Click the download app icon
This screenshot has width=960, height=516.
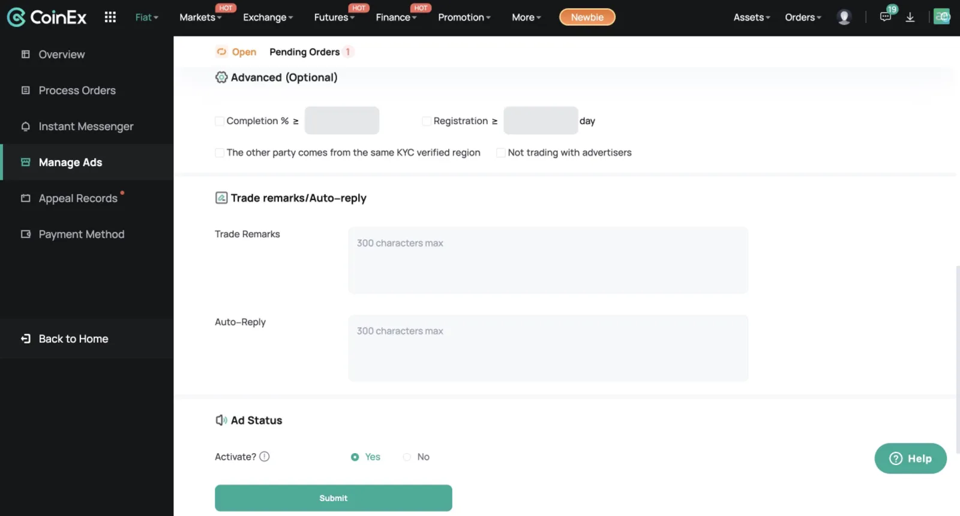click(x=910, y=17)
